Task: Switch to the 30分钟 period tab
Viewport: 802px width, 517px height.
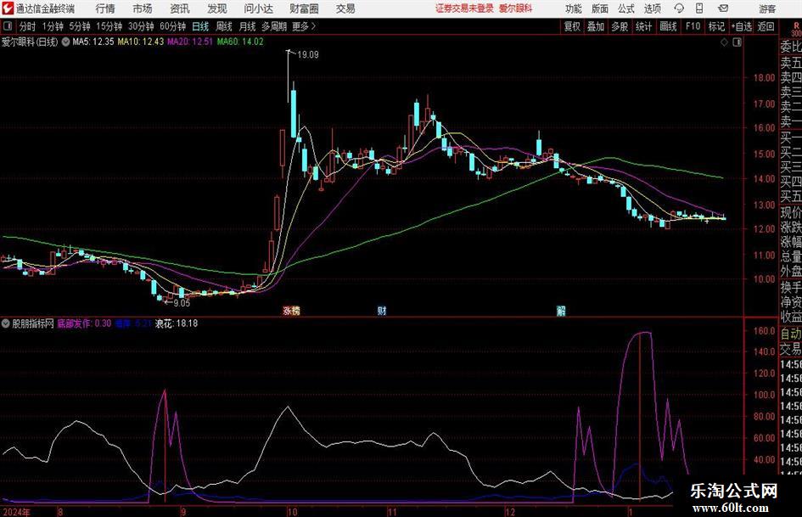Action: coord(141,26)
